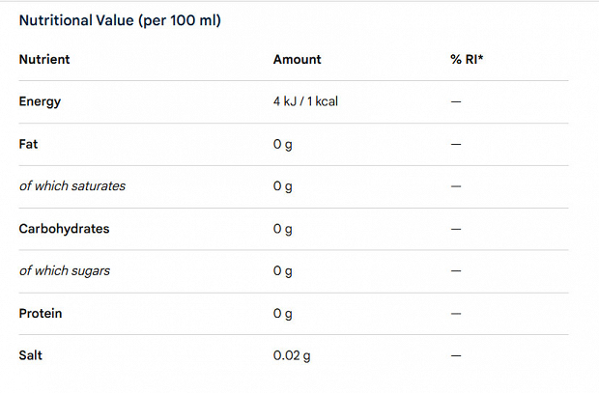Click the Carbohydrates row label

tap(64, 229)
